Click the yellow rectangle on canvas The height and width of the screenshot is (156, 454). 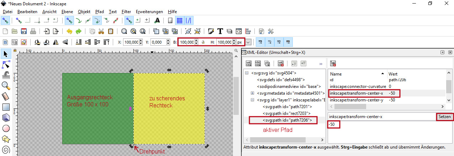(169, 108)
